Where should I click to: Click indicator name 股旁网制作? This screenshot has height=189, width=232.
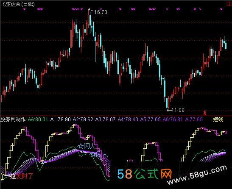click(x=13, y=119)
